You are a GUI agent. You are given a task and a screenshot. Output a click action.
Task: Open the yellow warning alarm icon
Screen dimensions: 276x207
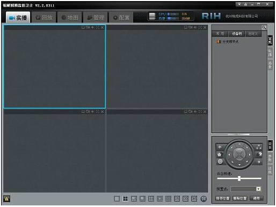coord(7,198)
